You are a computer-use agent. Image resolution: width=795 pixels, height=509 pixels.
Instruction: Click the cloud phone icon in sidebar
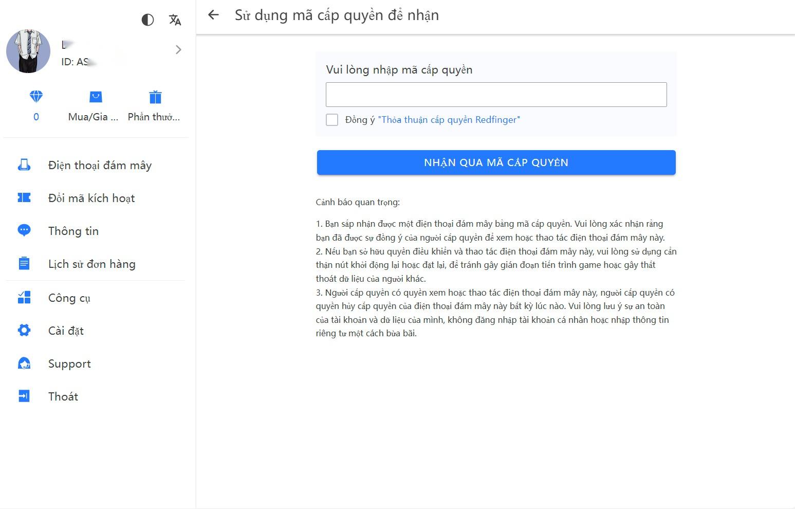click(24, 165)
